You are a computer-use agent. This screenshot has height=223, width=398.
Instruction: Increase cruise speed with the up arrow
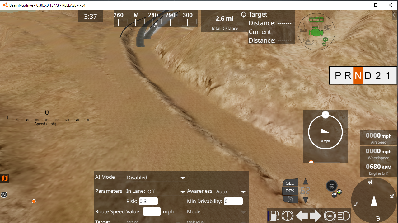(306, 182)
